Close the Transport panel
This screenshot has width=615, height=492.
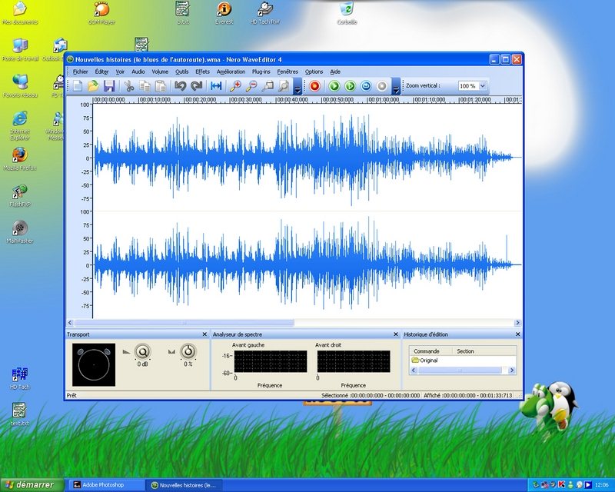(x=204, y=334)
